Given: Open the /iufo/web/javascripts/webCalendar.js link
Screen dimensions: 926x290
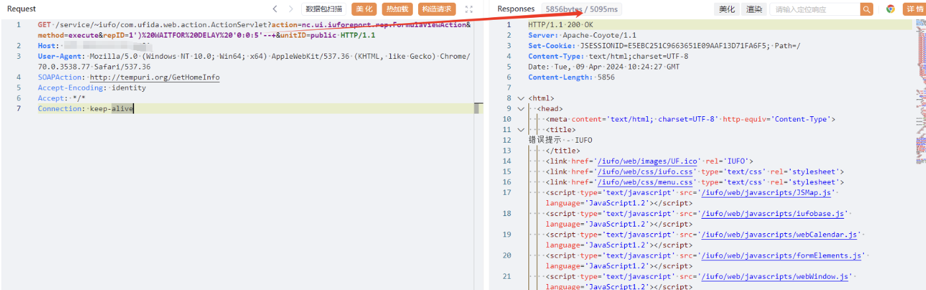Looking at the screenshot, I should pyautogui.click(x=780, y=235).
